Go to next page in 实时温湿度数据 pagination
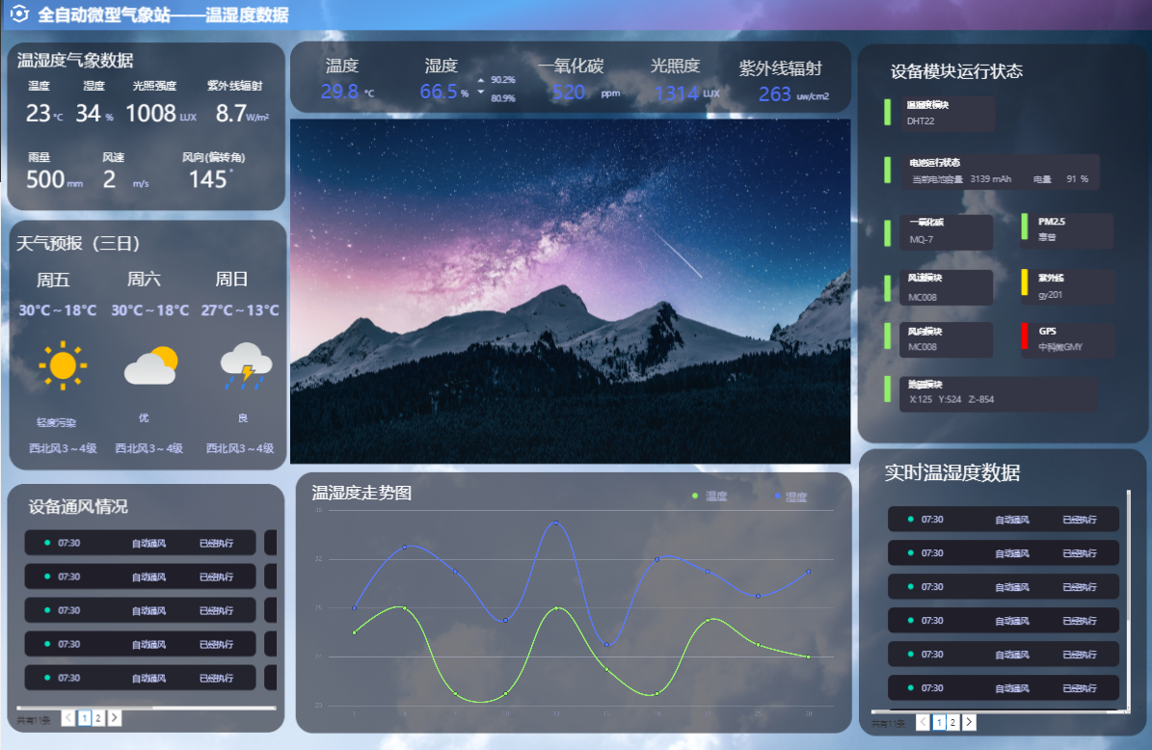The width and height of the screenshot is (1152, 750). pyautogui.click(x=969, y=722)
